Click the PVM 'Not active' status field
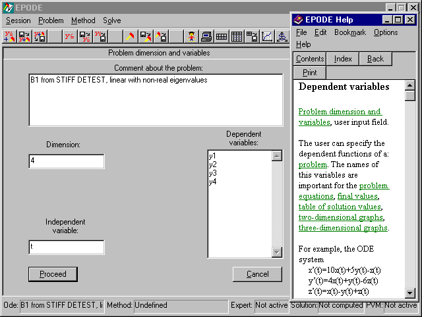This screenshot has width=422, height=317. click(x=401, y=305)
